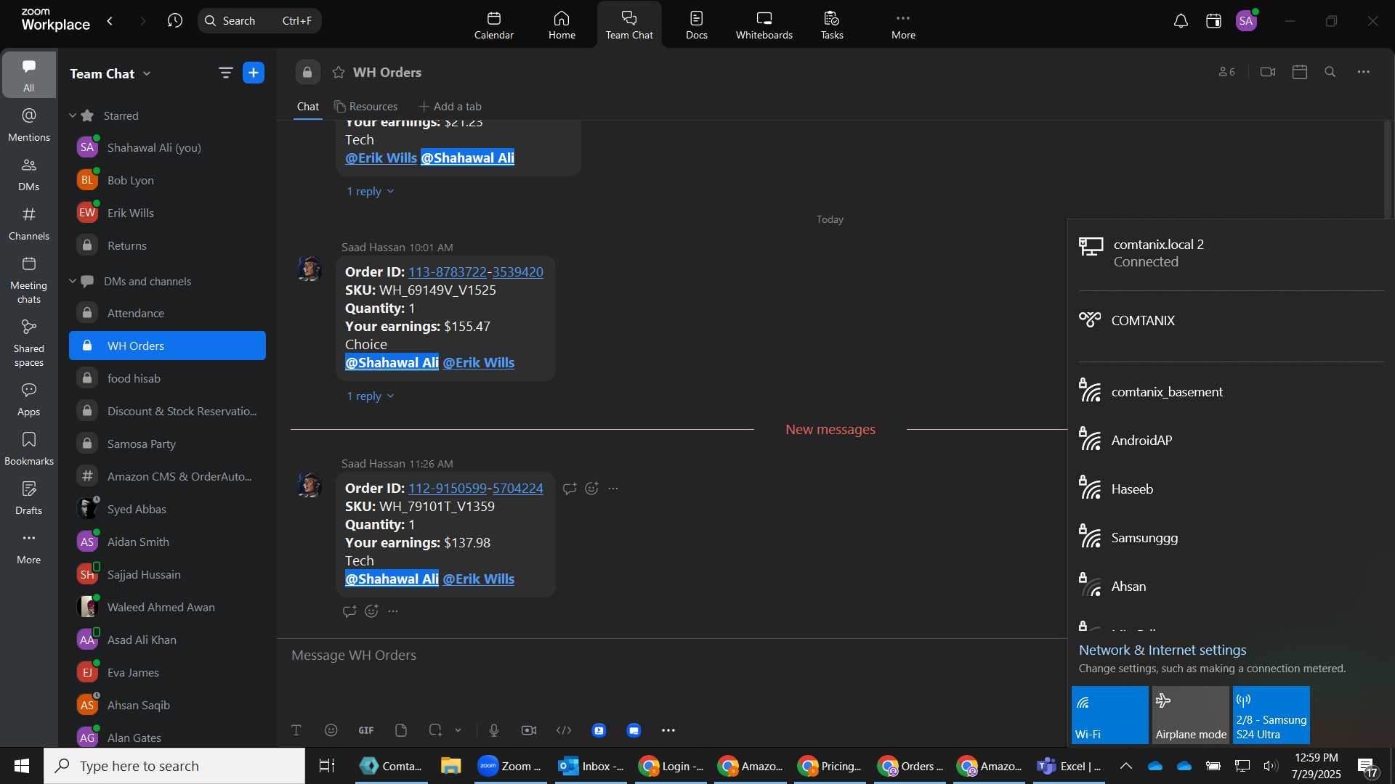Image resolution: width=1395 pixels, height=784 pixels.
Task: Star the WH Orders channel
Action: pos(339,73)
